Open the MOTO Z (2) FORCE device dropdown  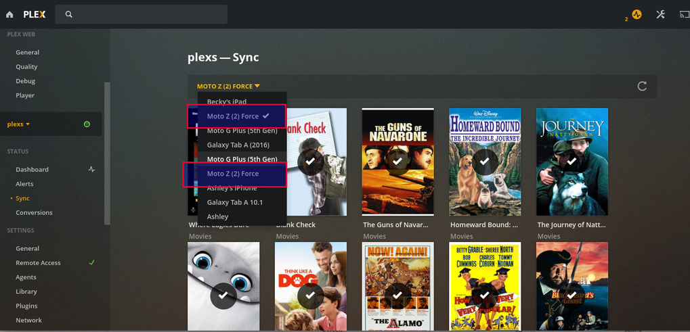tap(228, 87)
